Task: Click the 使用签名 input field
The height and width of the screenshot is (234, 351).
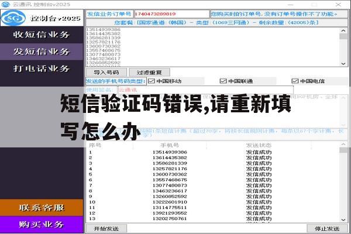Action: click(206, 90)
